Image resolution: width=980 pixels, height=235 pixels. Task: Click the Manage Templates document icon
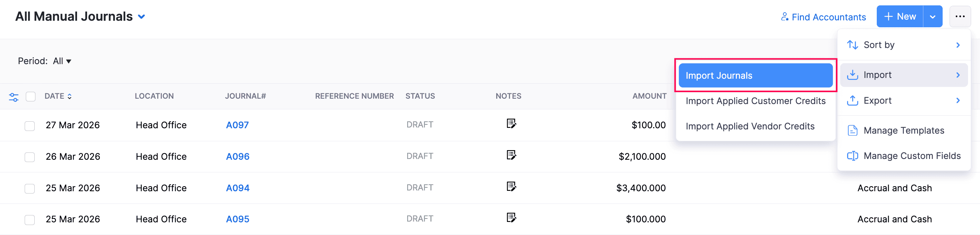(x=852, y=131)
